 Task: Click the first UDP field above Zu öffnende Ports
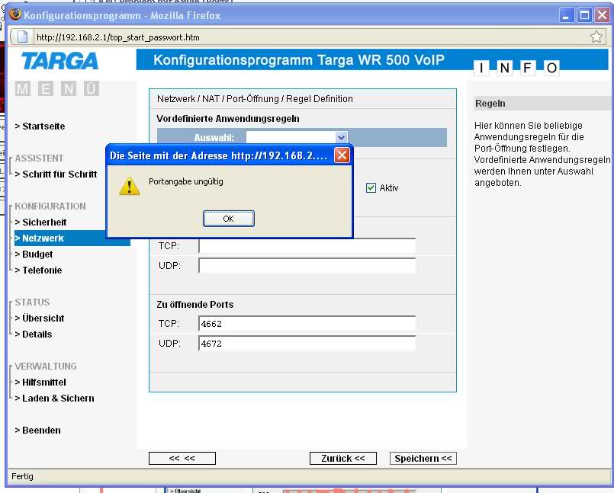tap(307, 266)
